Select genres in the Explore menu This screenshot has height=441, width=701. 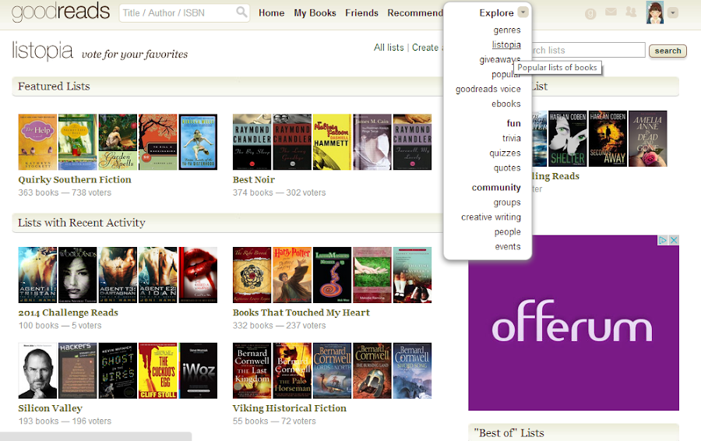click(507, 30)
